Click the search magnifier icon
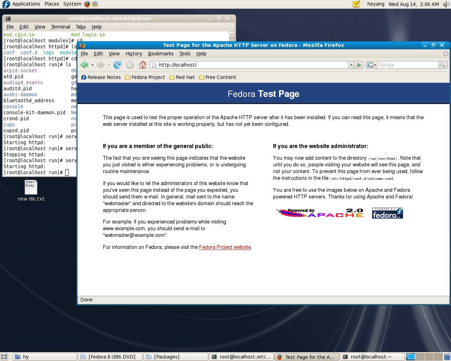 click(443, 65)
